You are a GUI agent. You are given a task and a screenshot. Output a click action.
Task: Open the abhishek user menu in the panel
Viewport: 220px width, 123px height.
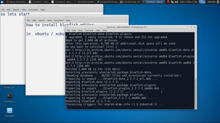211,2
